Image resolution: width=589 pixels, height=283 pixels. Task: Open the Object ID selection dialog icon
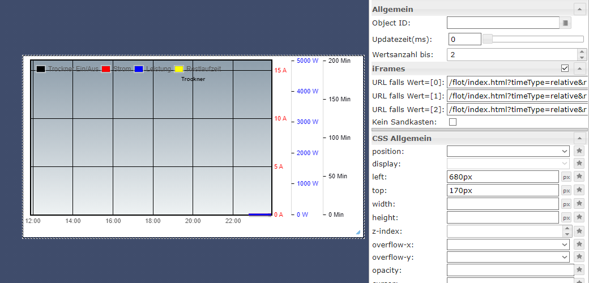pos(565,23)
